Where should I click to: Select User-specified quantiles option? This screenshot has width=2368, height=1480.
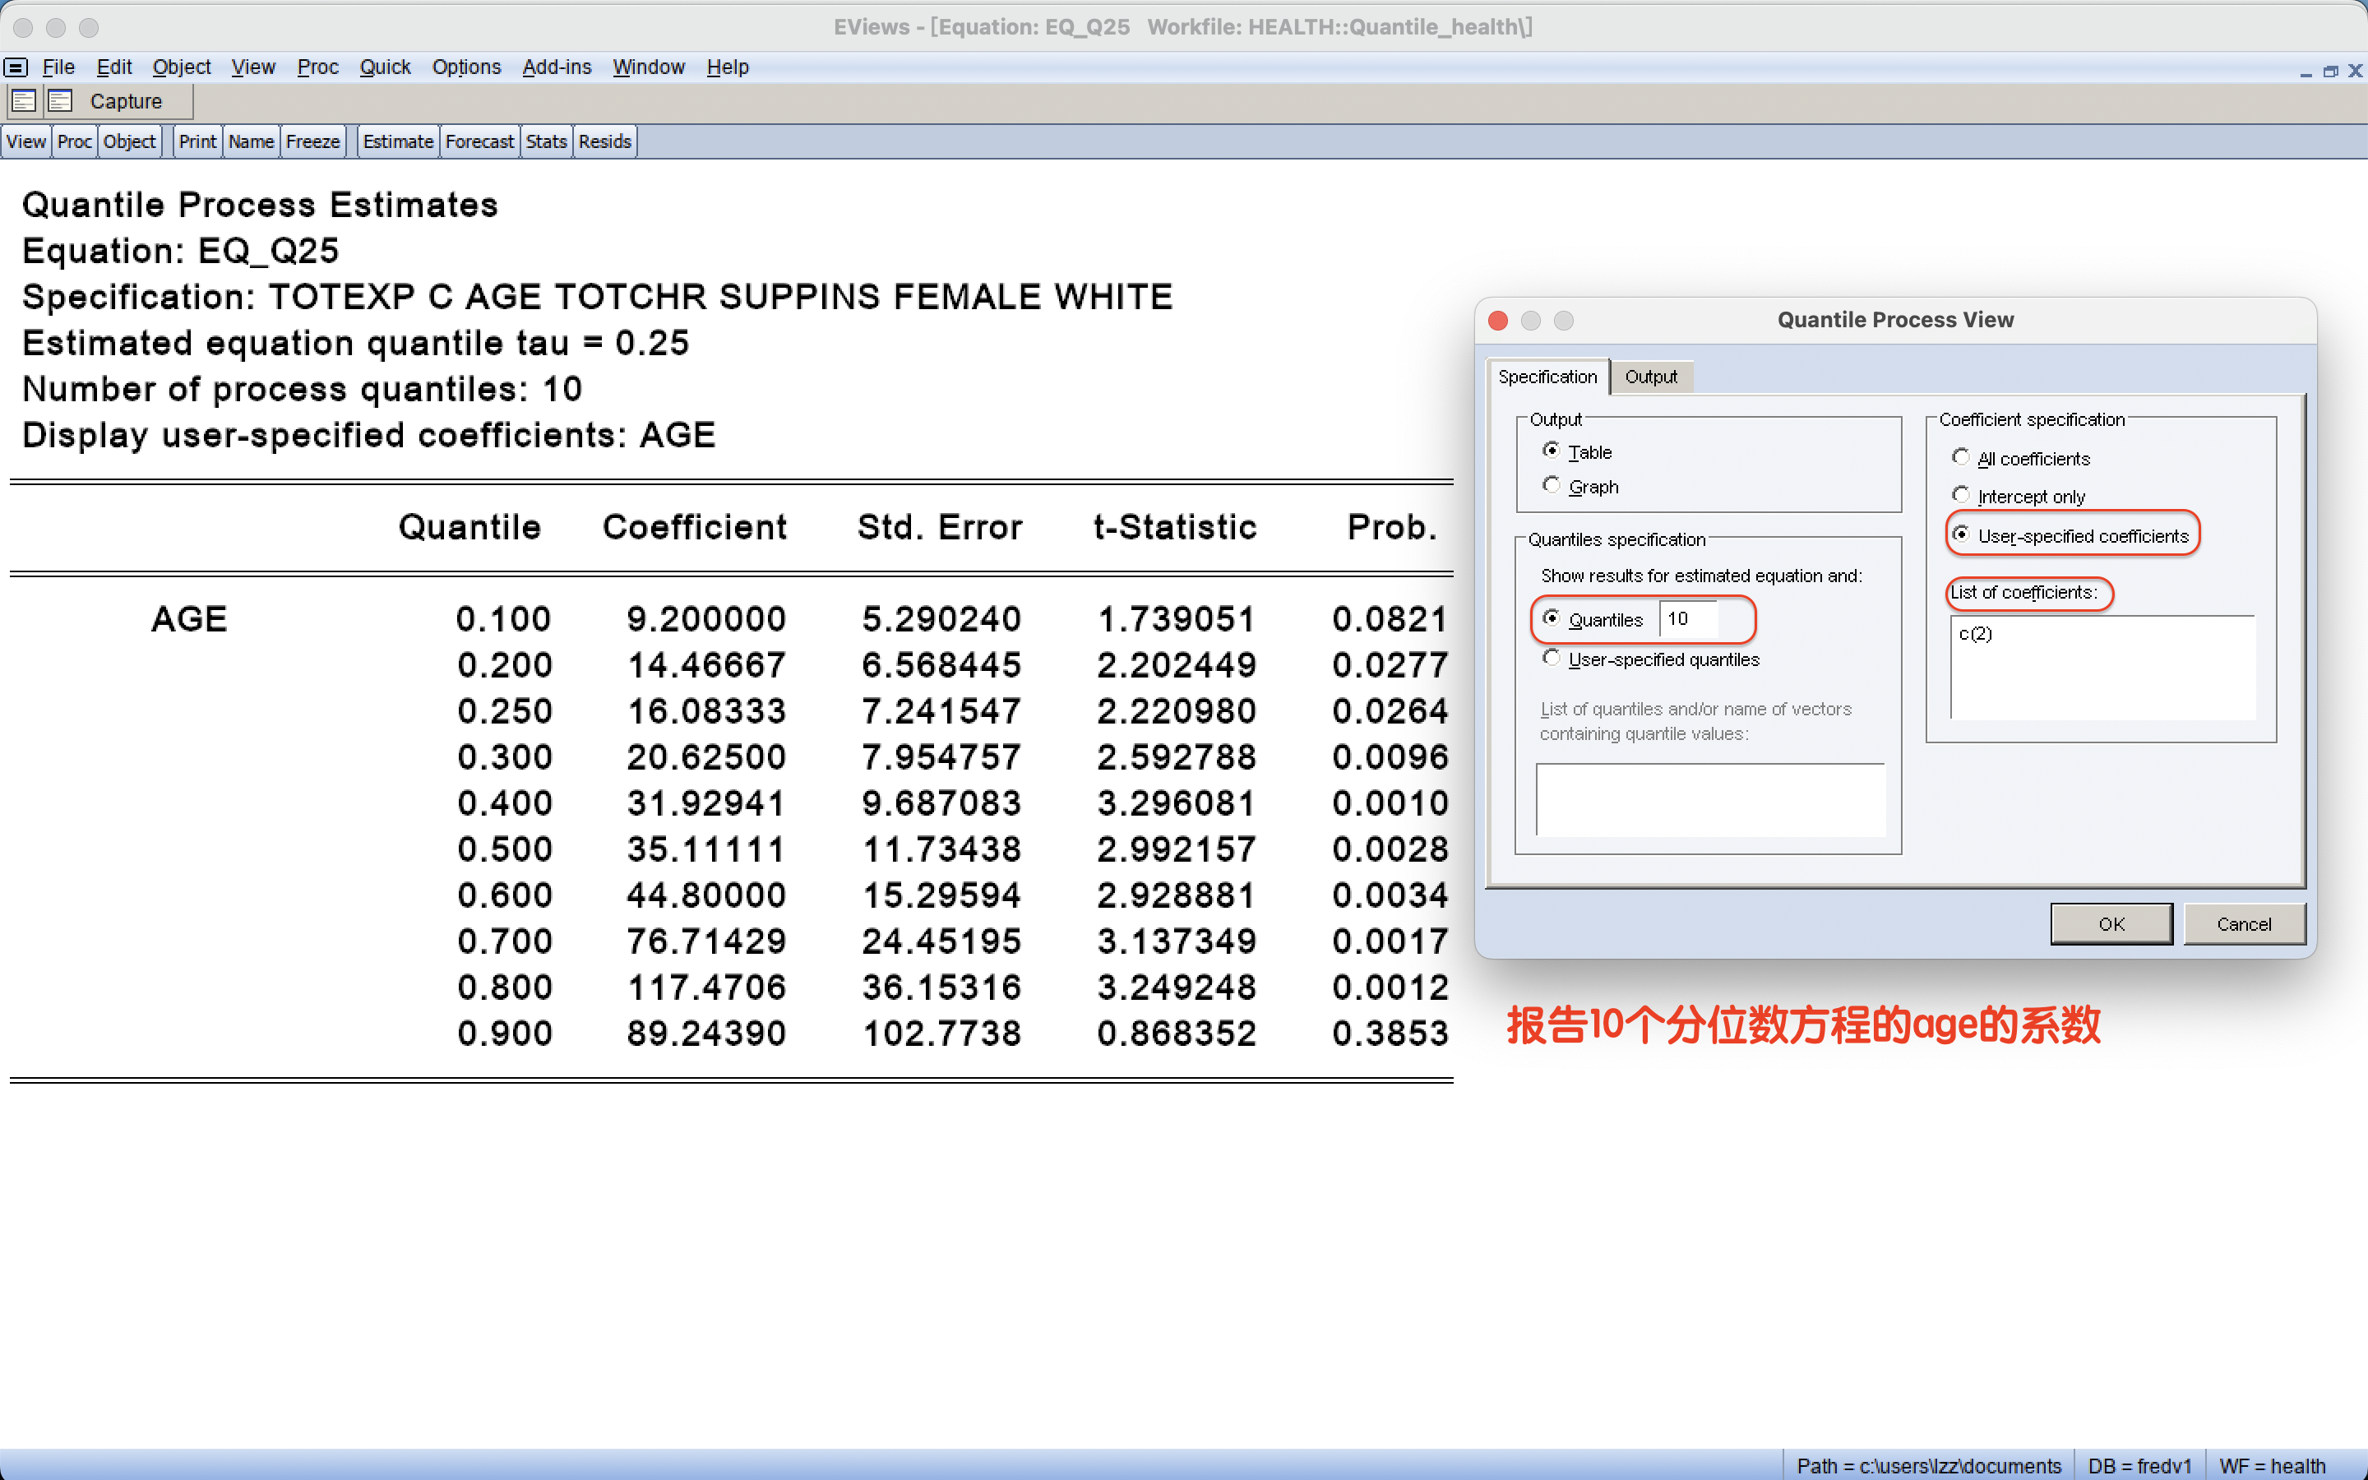[1551, 659]
